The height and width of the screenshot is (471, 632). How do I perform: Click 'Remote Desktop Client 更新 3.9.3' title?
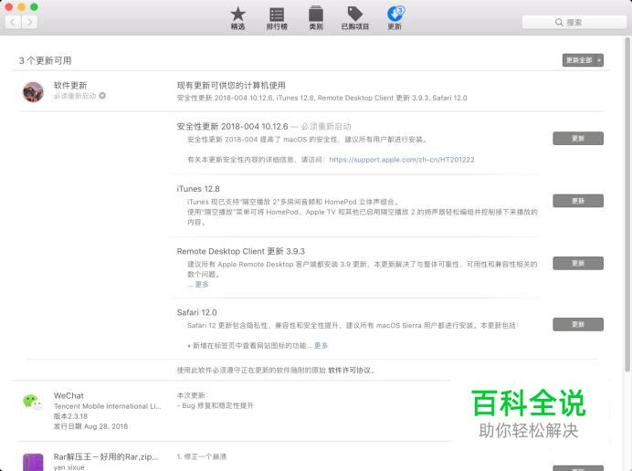(x=240, y=251)
